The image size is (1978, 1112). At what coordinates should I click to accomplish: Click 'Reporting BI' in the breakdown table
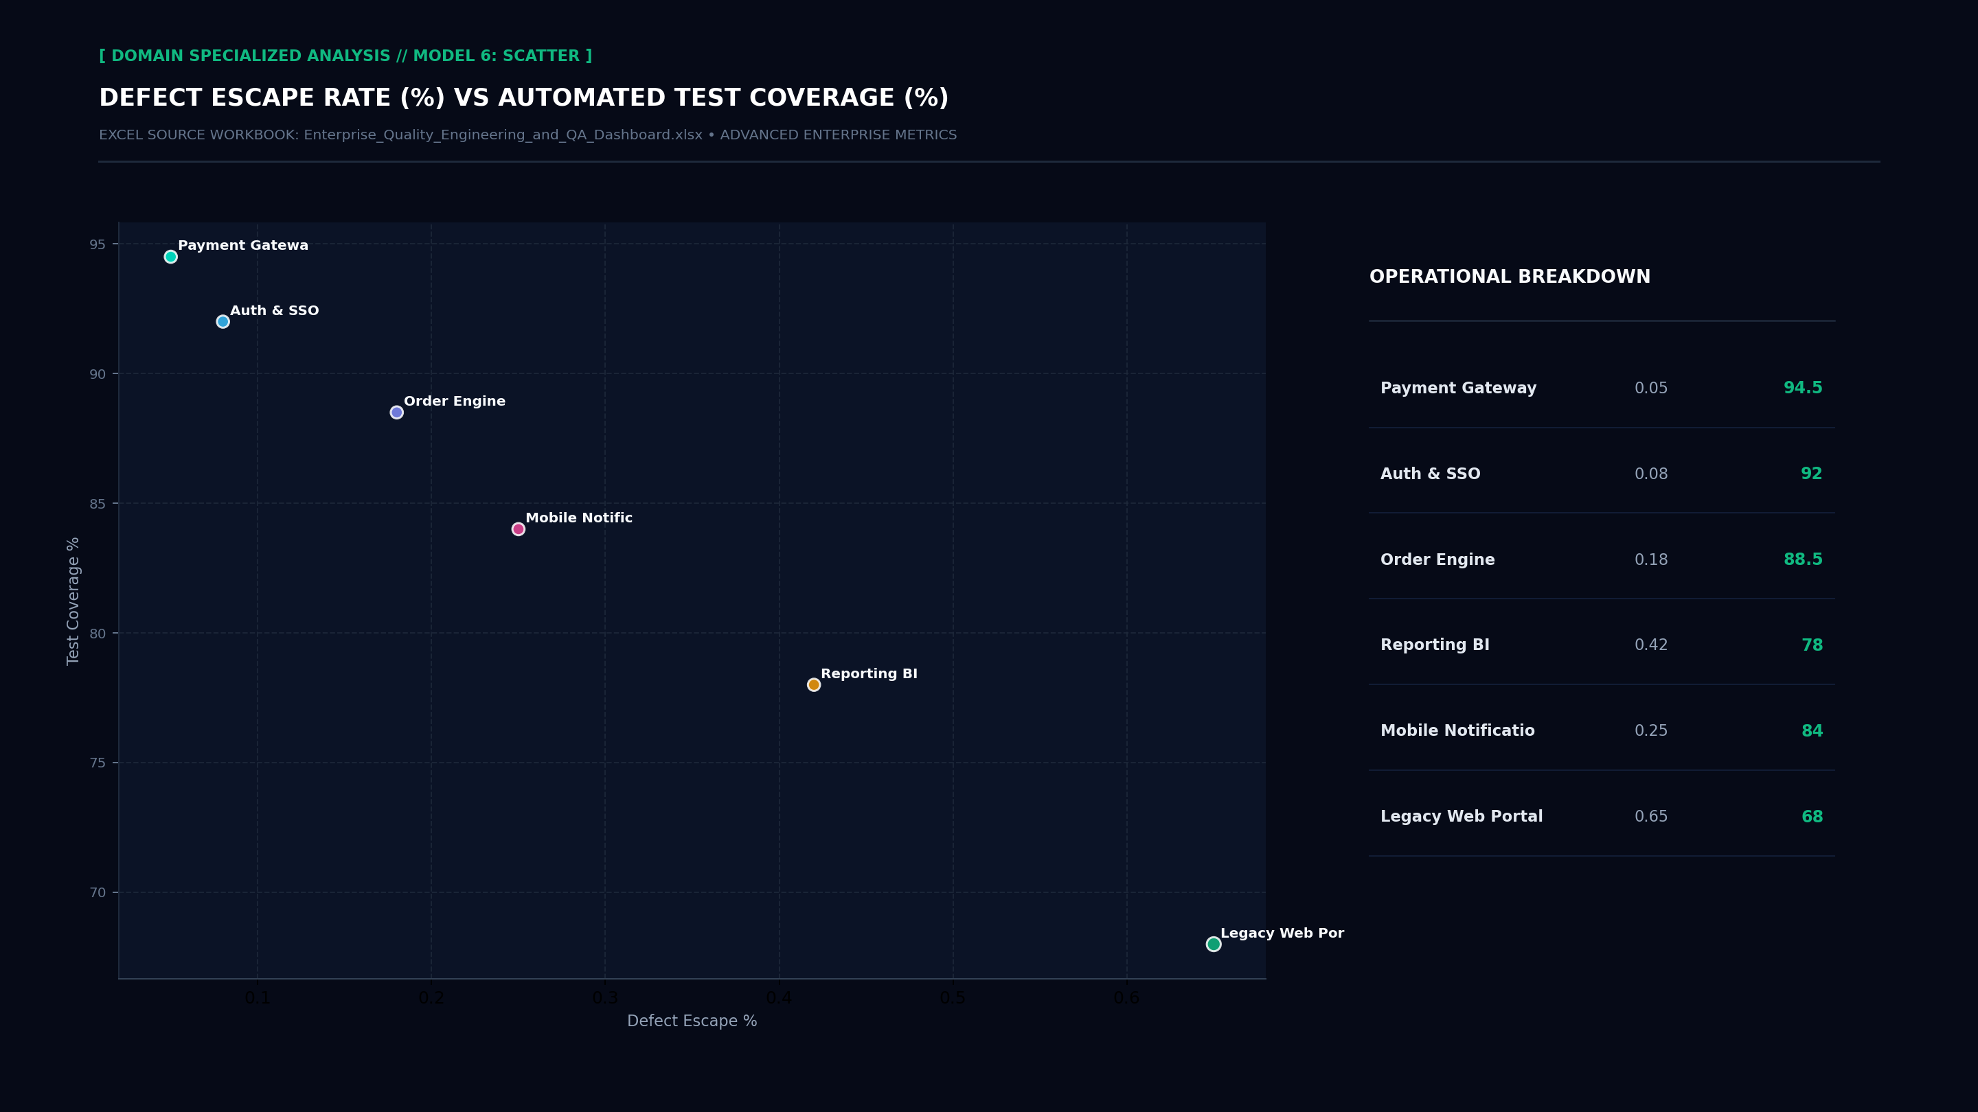(x=1435, y=645)
